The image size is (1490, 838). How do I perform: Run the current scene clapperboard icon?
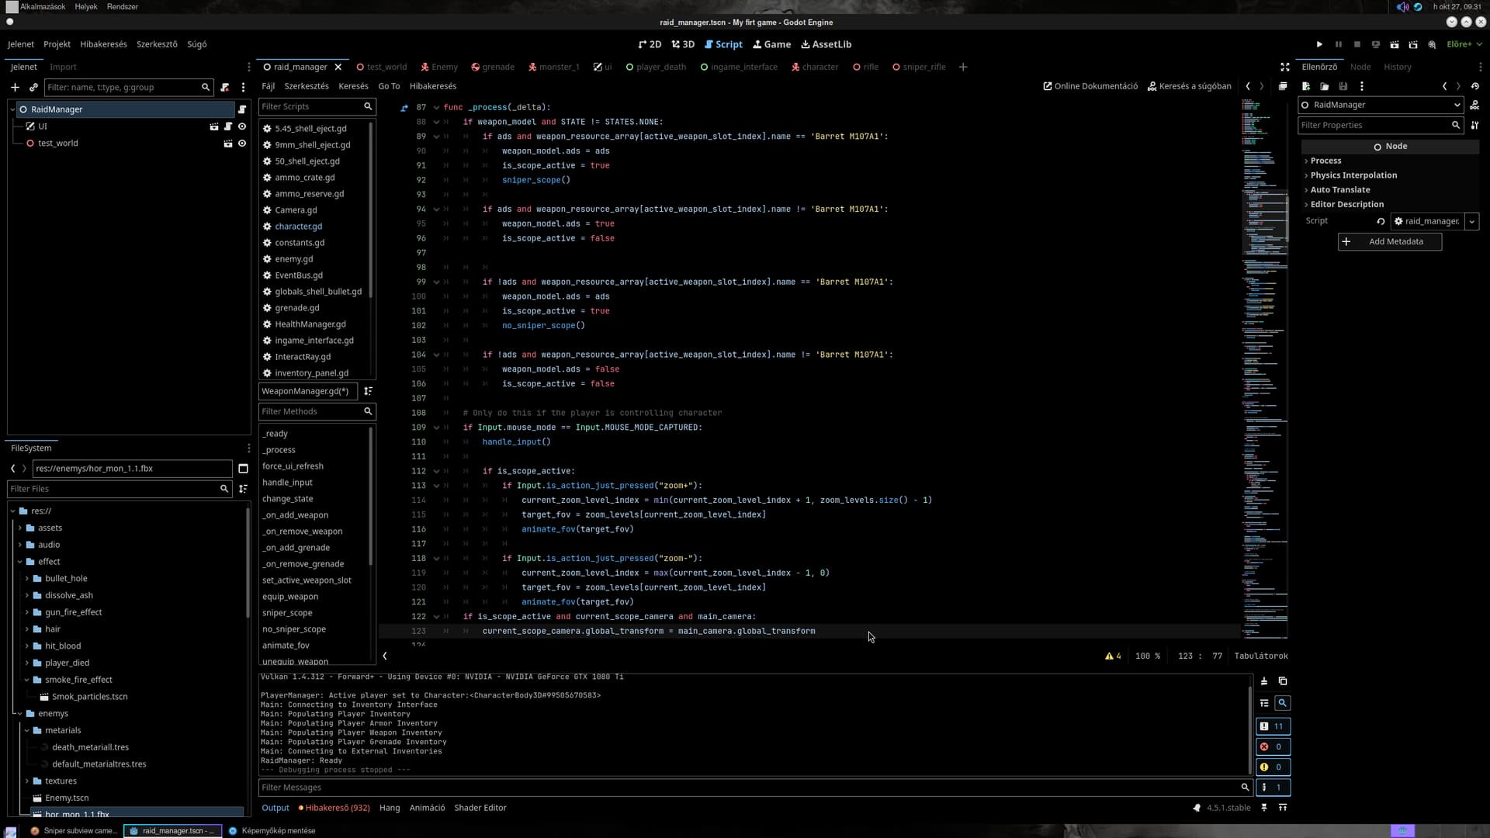[1395, 44]
